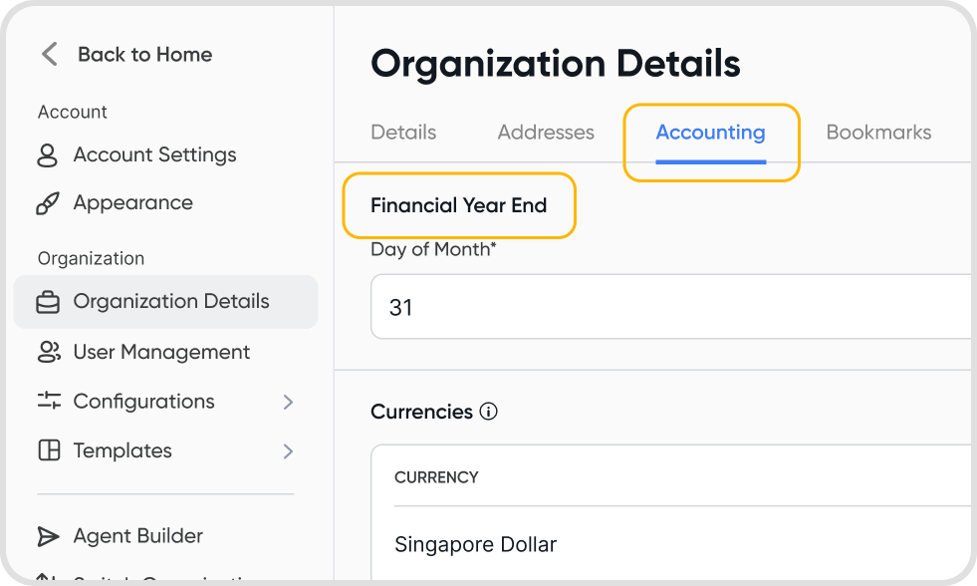Click the Account Settings person icon

click(x=48, y=155)
